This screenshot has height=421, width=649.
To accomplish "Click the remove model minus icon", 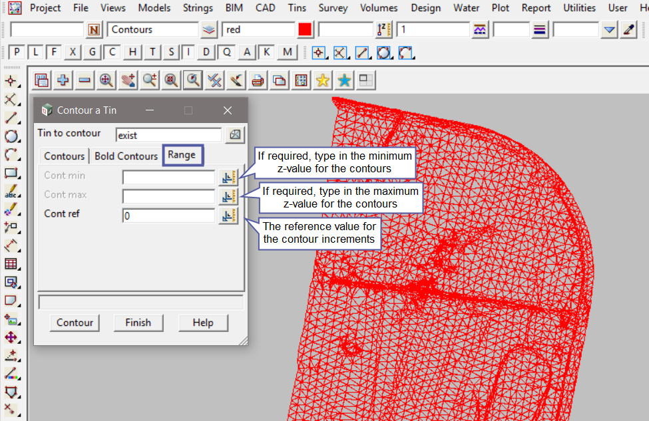I will [x=85, y=80].
